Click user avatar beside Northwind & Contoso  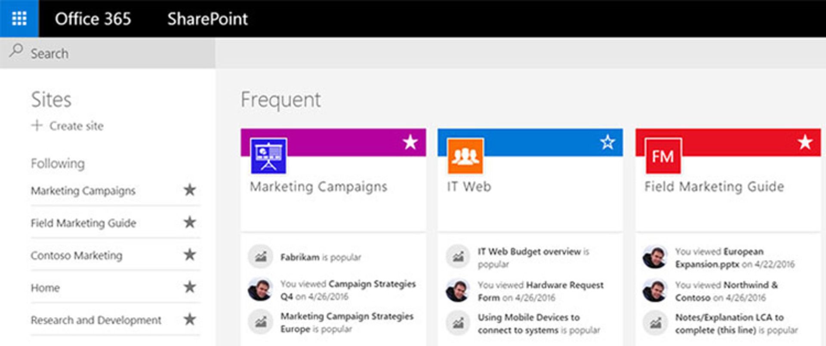(x=655, y=291)
